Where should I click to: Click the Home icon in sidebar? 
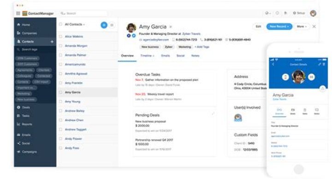18,24
